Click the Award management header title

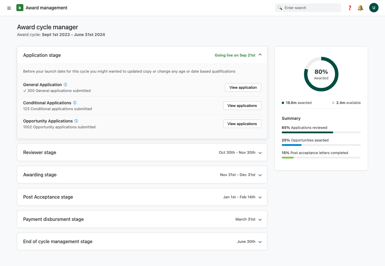[47, 8]
